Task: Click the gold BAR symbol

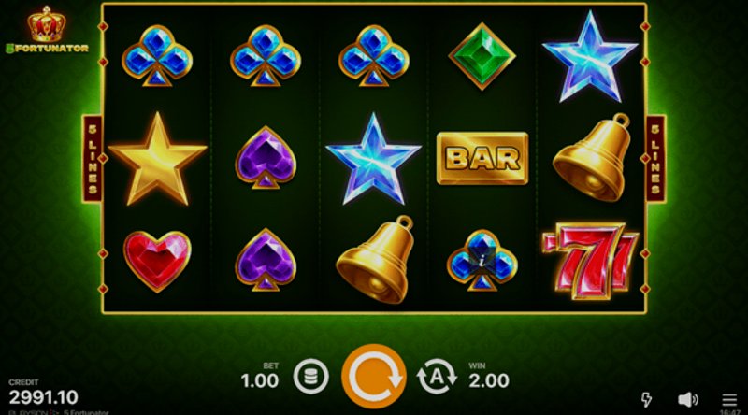Action: click(x=482, y=158)
